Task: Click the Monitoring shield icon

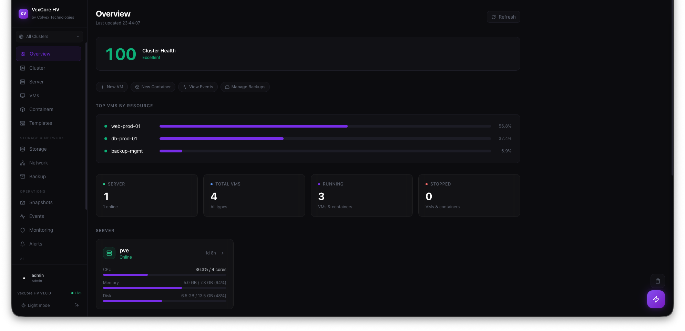Action: 22,230
